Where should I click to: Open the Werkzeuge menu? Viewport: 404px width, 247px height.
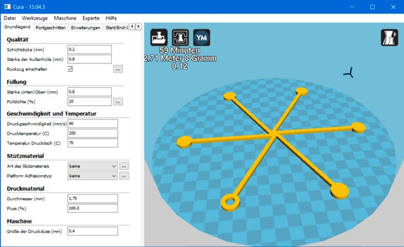35,18
